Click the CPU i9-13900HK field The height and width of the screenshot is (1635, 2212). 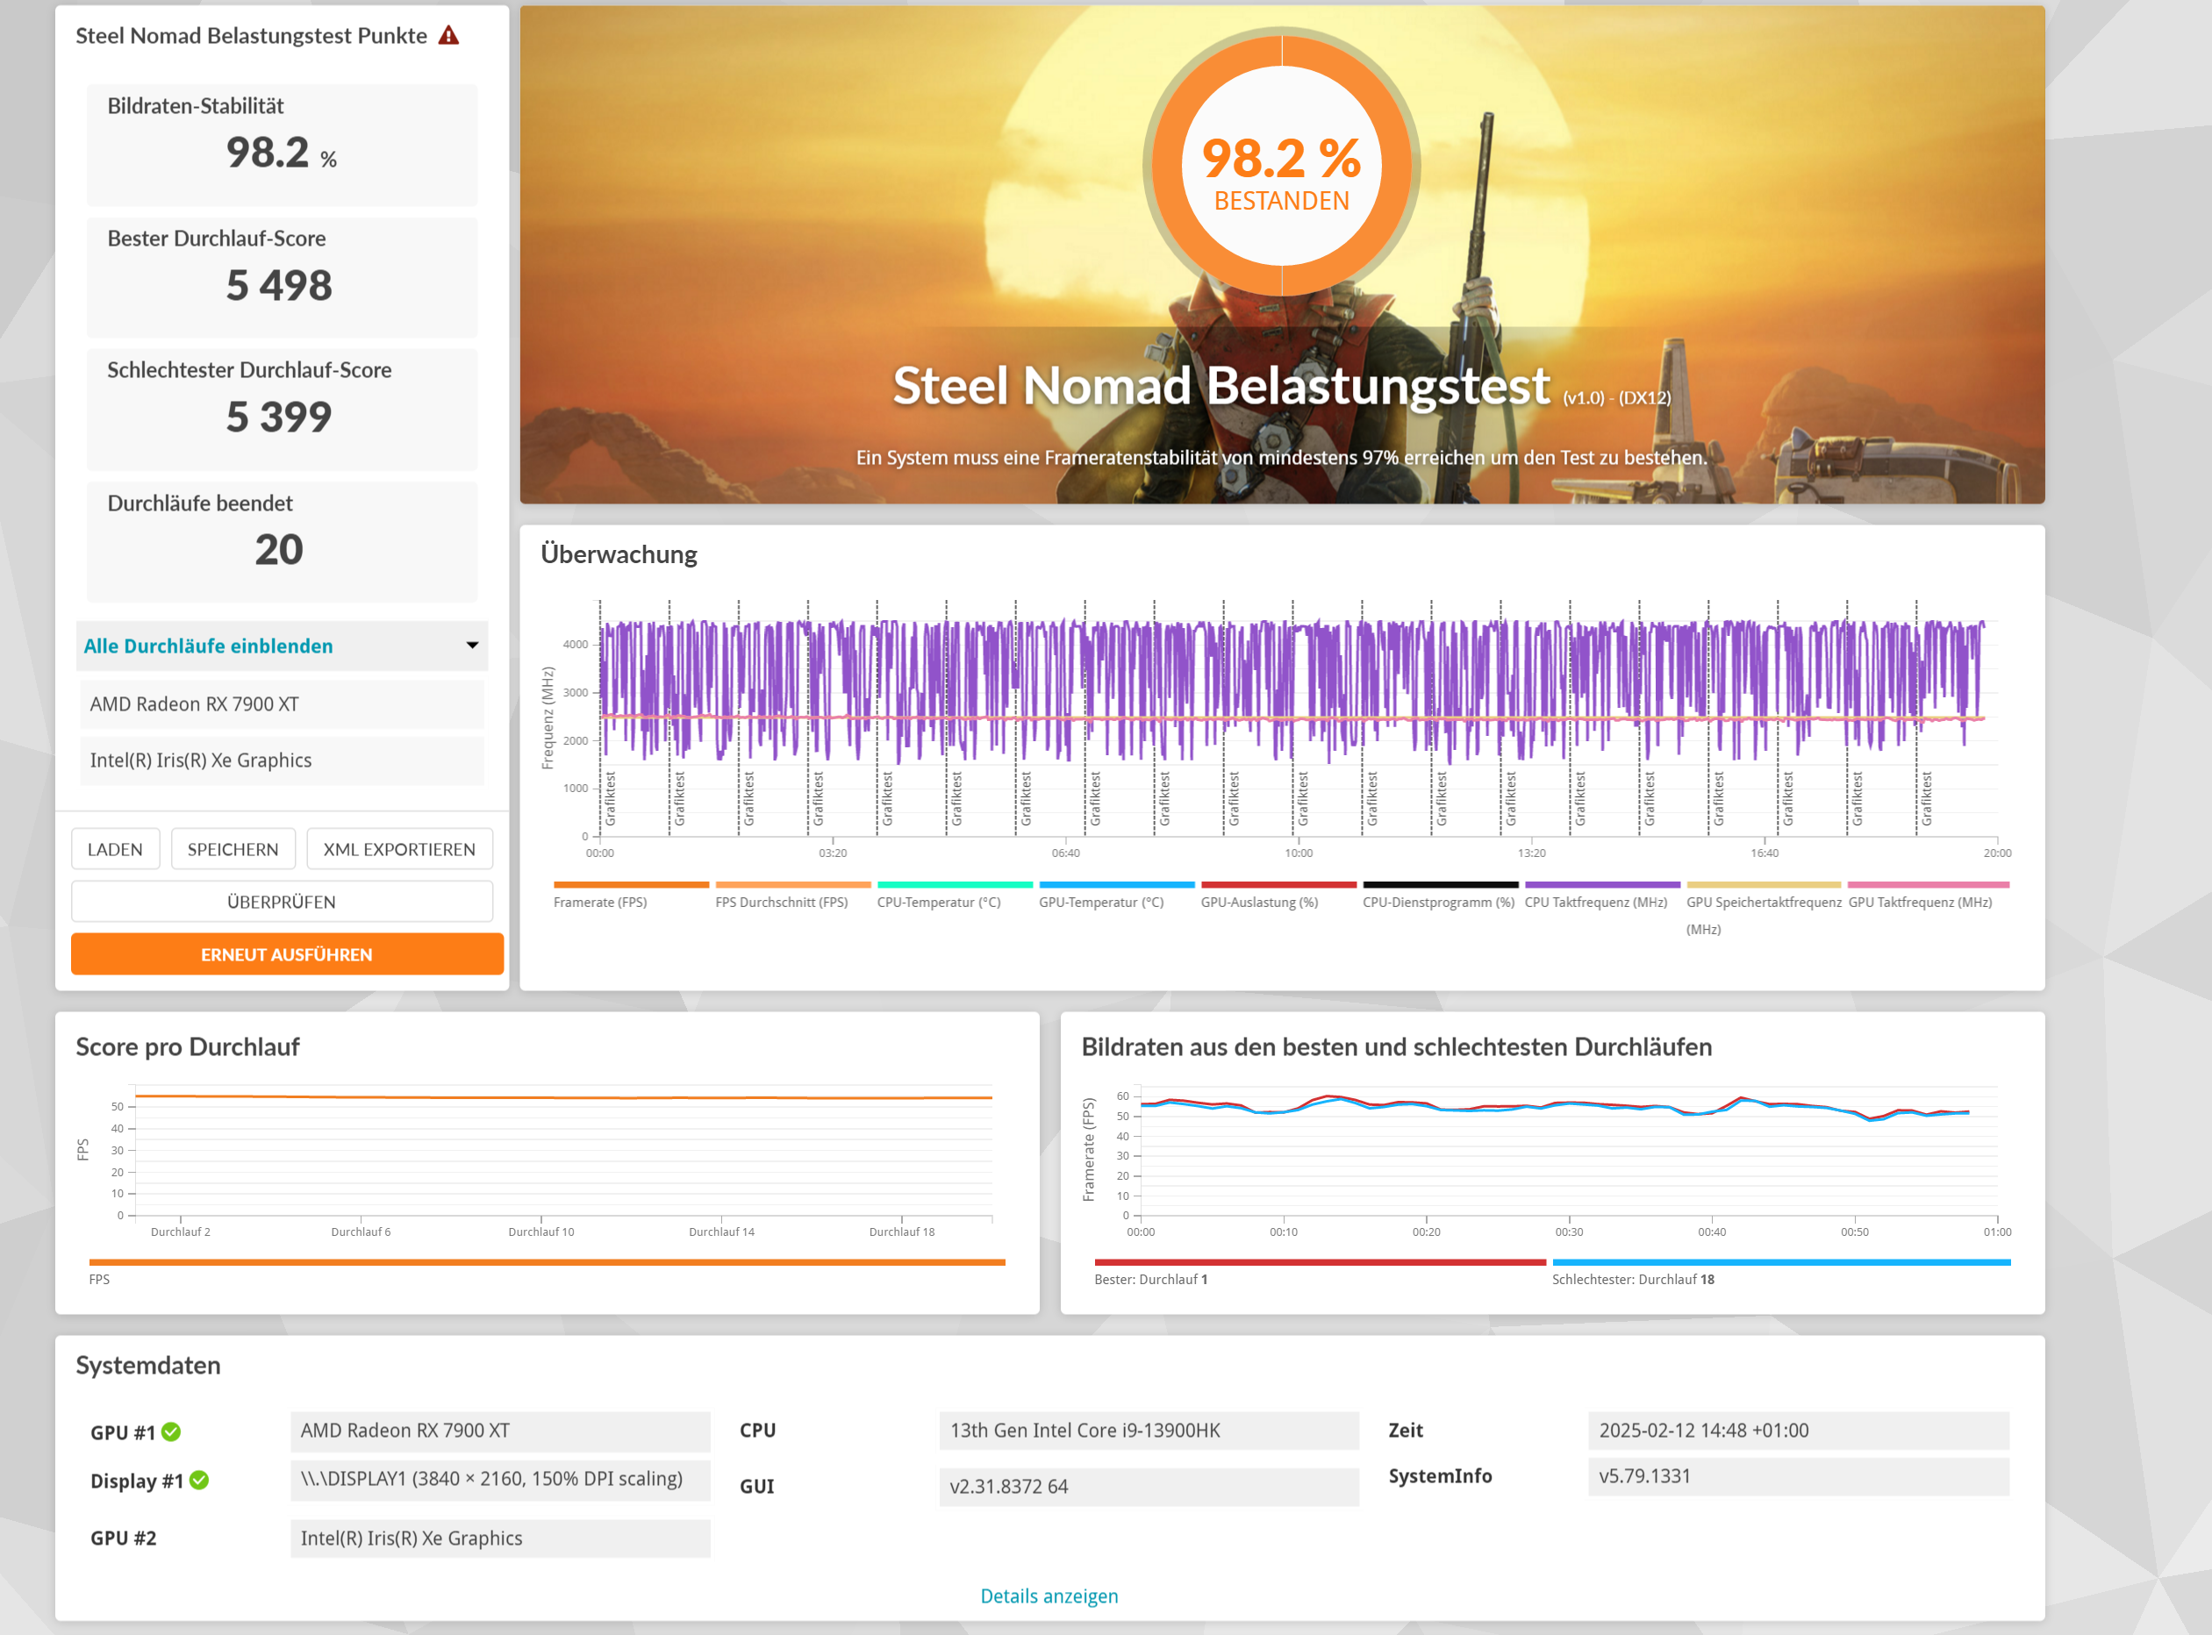pos(1149,1430)
